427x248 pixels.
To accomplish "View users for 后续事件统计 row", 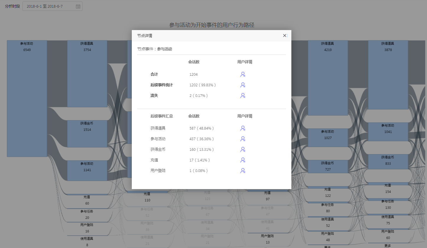I will pos(243,85).
